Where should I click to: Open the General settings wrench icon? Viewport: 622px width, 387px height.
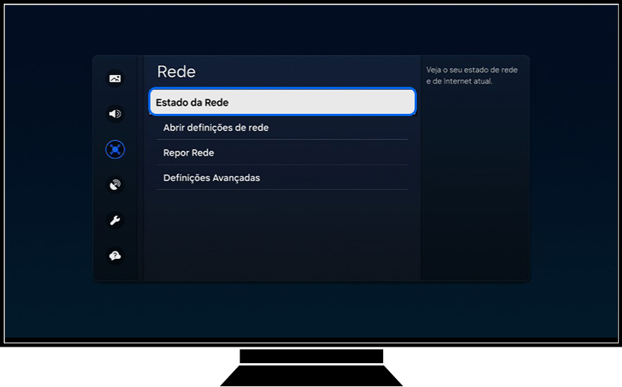pyautogui.click(x=115, y=220)
